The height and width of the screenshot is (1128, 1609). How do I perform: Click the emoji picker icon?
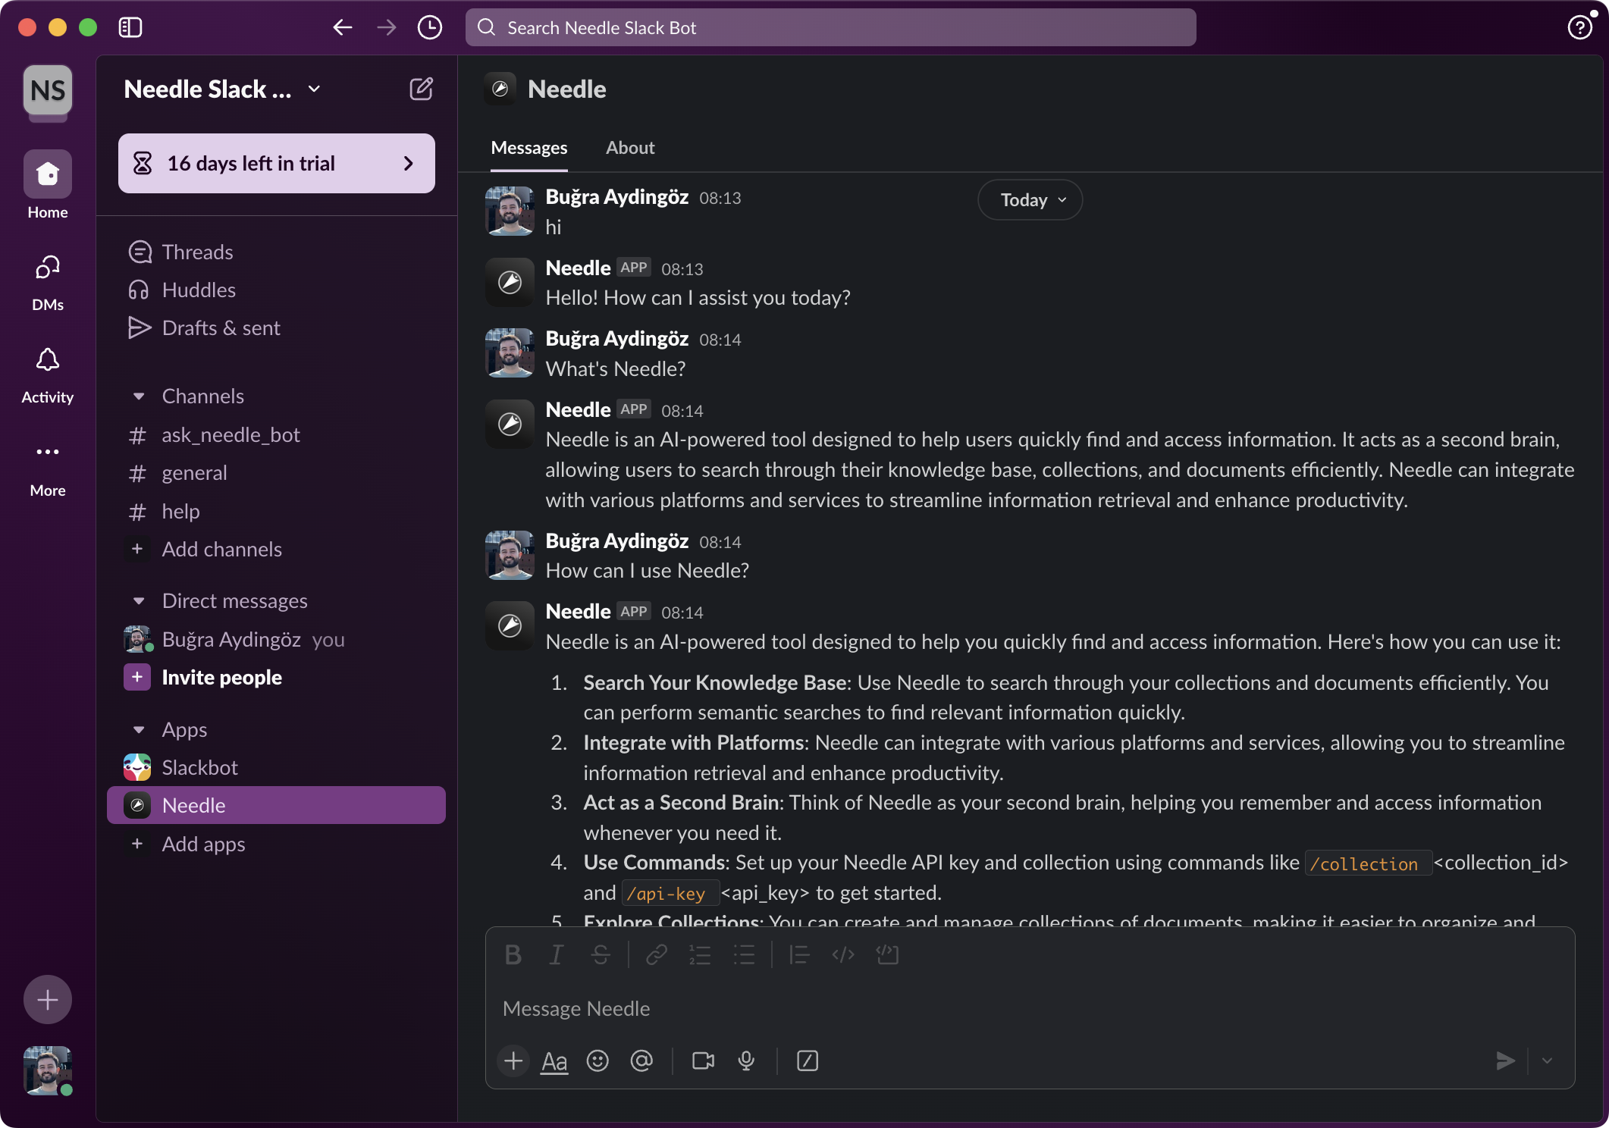[597, 1061]
